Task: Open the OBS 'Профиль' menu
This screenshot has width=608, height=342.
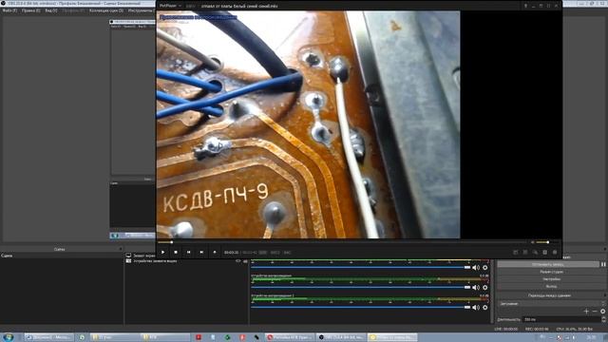Action: tap(73, 10)
